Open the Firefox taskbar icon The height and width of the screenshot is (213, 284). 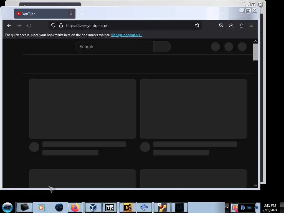pyautogui.click(x=75, y=207)
